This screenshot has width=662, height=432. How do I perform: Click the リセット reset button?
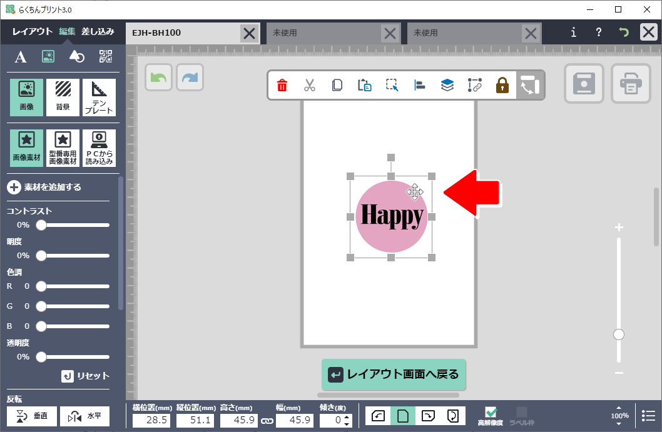(86, 376)
